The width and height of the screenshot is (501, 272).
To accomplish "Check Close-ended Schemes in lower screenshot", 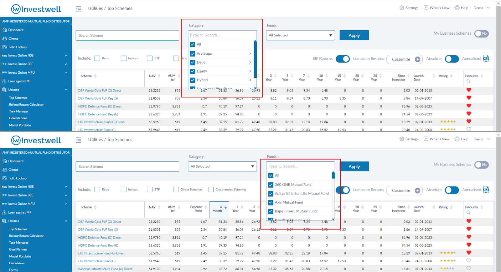I will pyautogui.click(x=211, y=190).
